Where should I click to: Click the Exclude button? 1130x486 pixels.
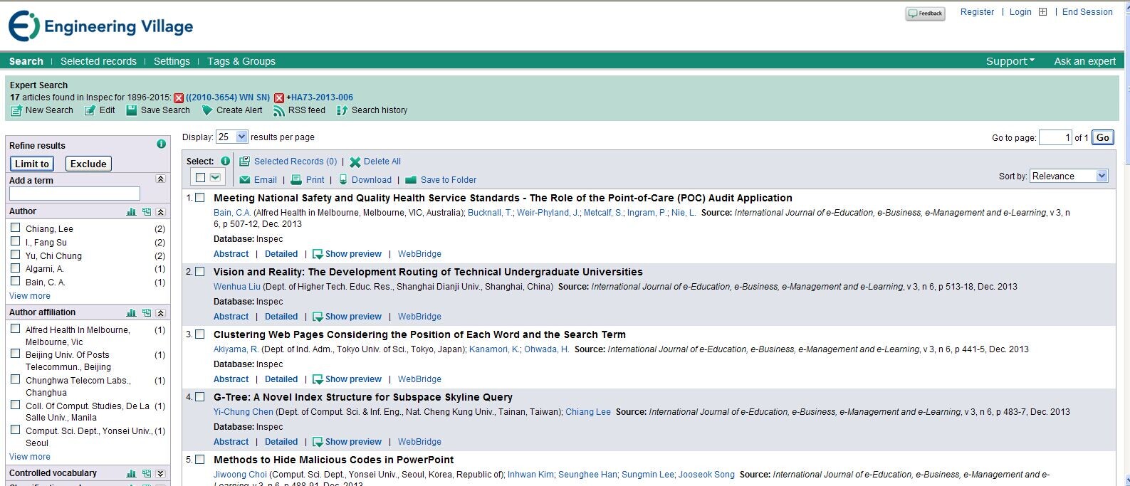pos(88,164)
